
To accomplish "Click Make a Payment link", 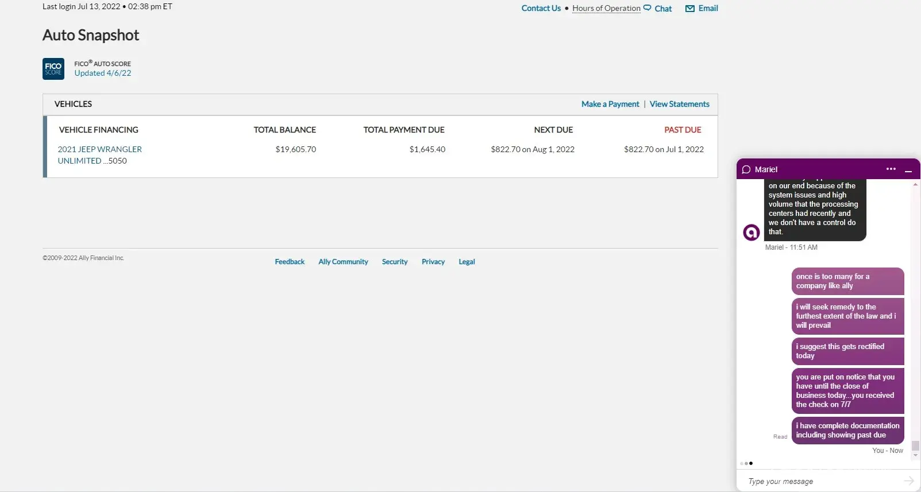I will click(610, 104).
